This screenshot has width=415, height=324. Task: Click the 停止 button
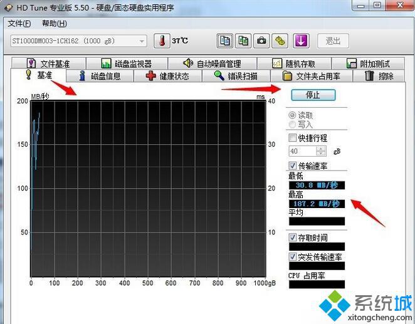[x=313, y=95]
